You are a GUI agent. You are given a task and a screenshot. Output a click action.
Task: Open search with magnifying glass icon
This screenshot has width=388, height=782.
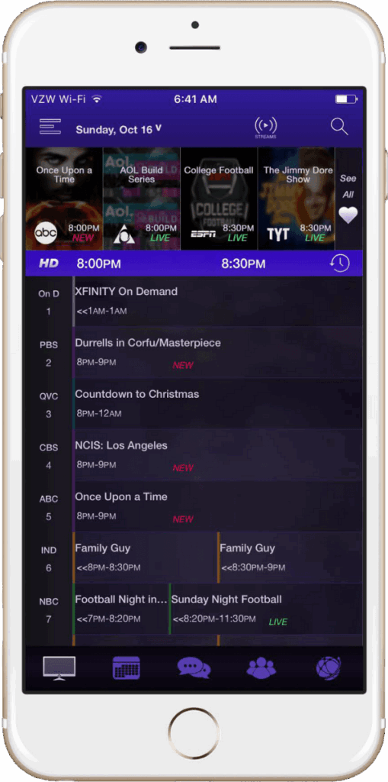pyautogui.click(x=339, y=127)
